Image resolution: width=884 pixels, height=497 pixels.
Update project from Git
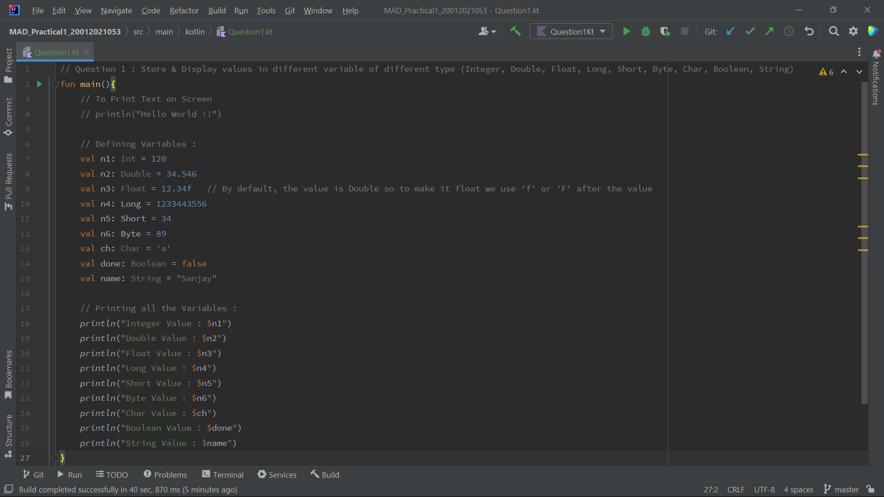[x=731, y=31]
